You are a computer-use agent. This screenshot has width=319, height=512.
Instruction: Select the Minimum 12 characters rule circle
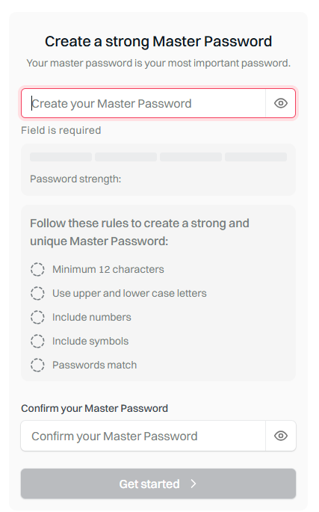[37, 269]
